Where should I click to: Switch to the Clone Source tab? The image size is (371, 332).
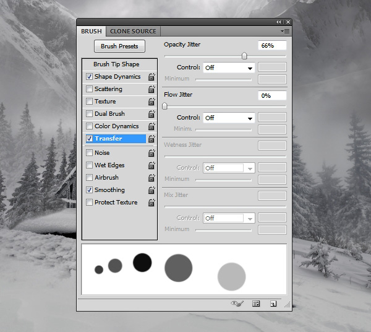coord(133,32)
